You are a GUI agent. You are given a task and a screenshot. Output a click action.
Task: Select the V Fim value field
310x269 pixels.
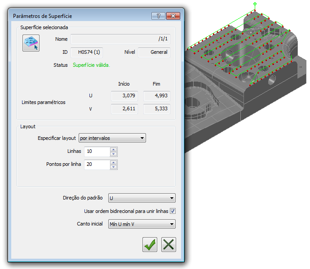pos(157,109)
